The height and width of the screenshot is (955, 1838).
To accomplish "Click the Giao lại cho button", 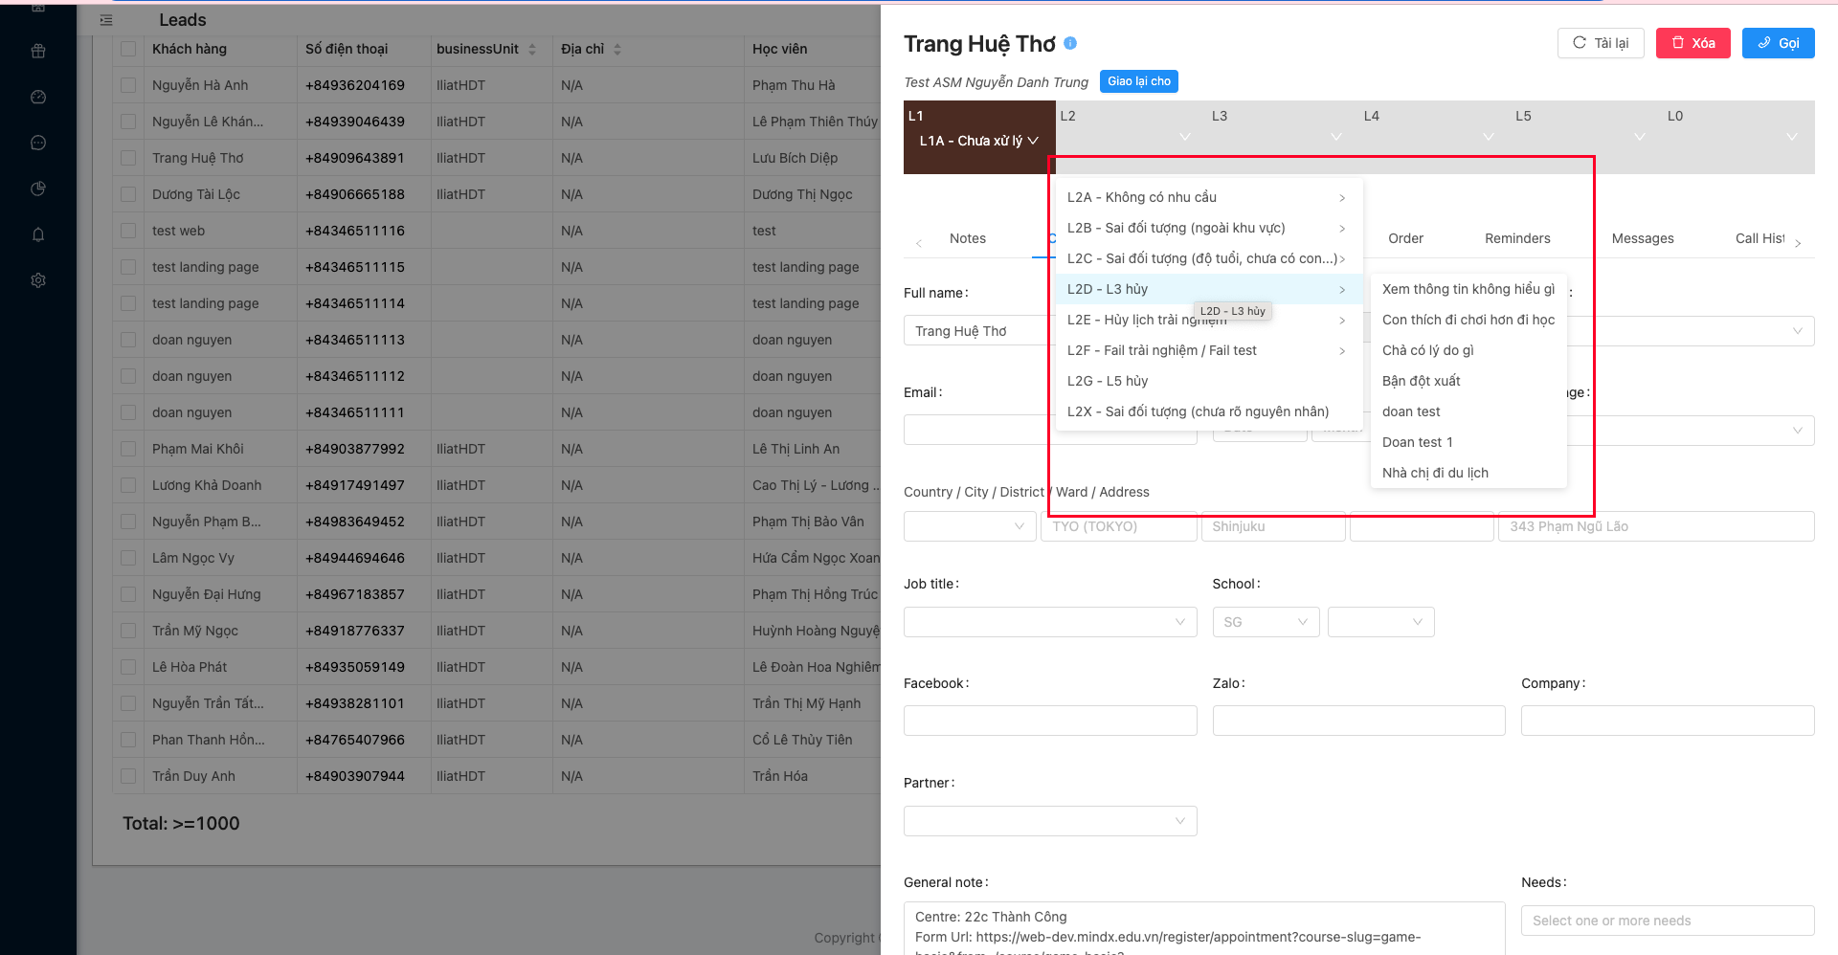I will point(1138,81).
